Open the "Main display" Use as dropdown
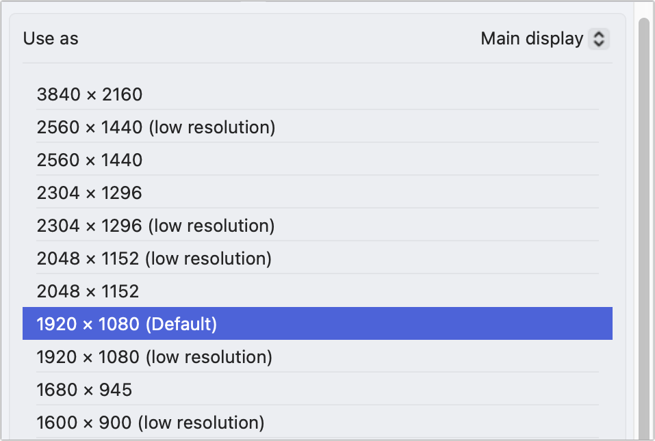This screenshot has width=655, height=441. 544,39
